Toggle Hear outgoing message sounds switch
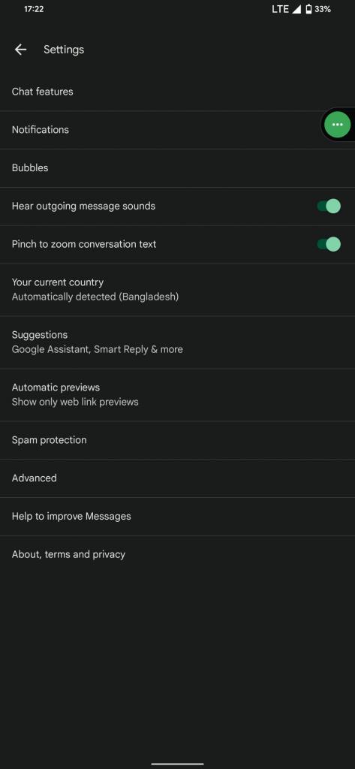 [x=329, y=206]
